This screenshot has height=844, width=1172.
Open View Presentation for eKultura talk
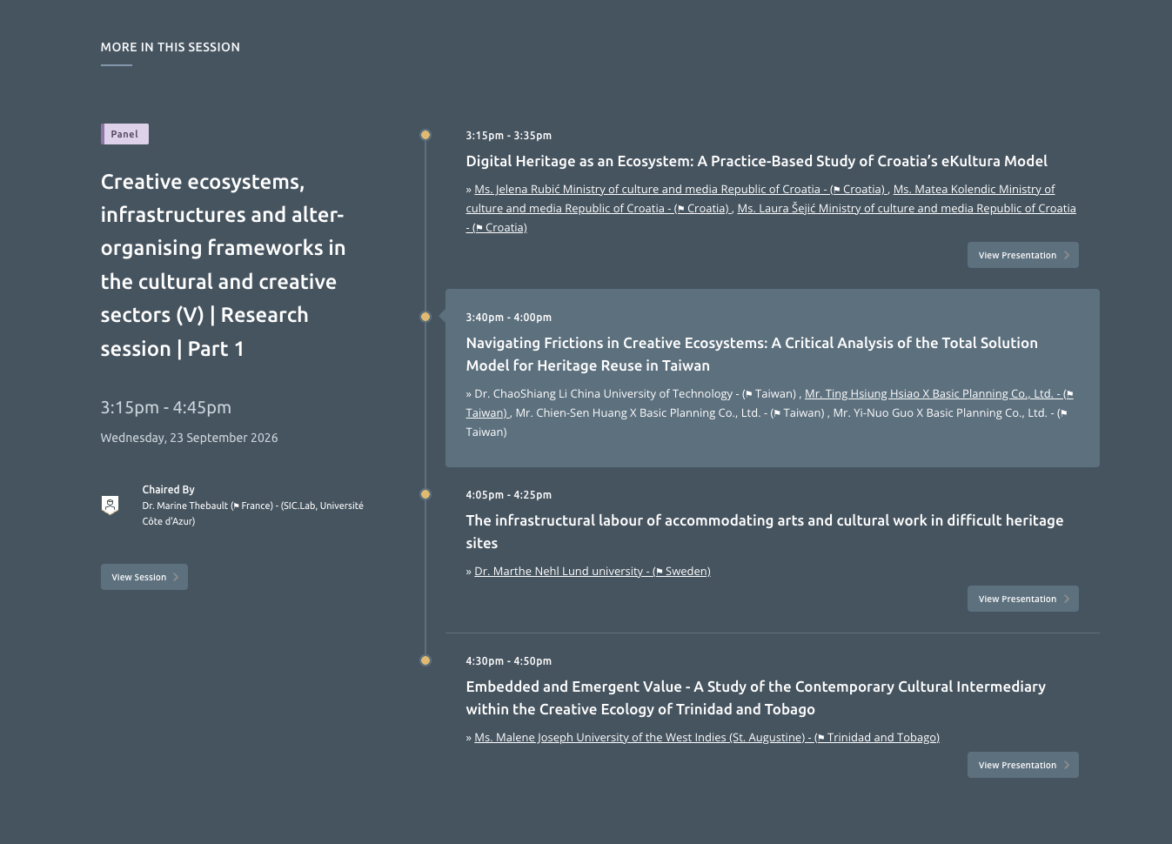coord(1023,255)
